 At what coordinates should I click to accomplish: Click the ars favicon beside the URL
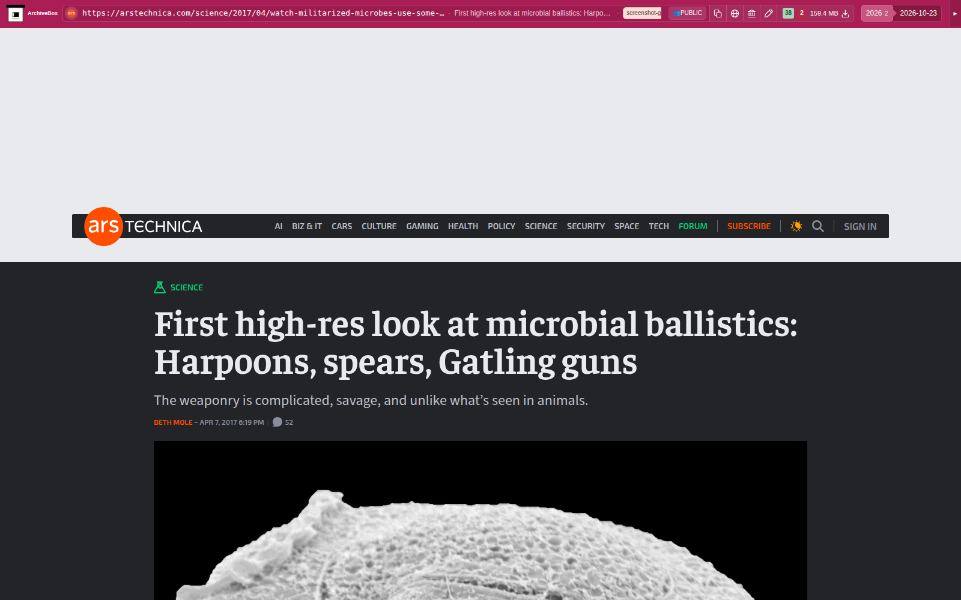tap(71, 13)
